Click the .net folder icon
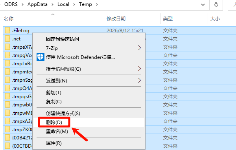Screen dimensions: 236x150 [7, 38]
